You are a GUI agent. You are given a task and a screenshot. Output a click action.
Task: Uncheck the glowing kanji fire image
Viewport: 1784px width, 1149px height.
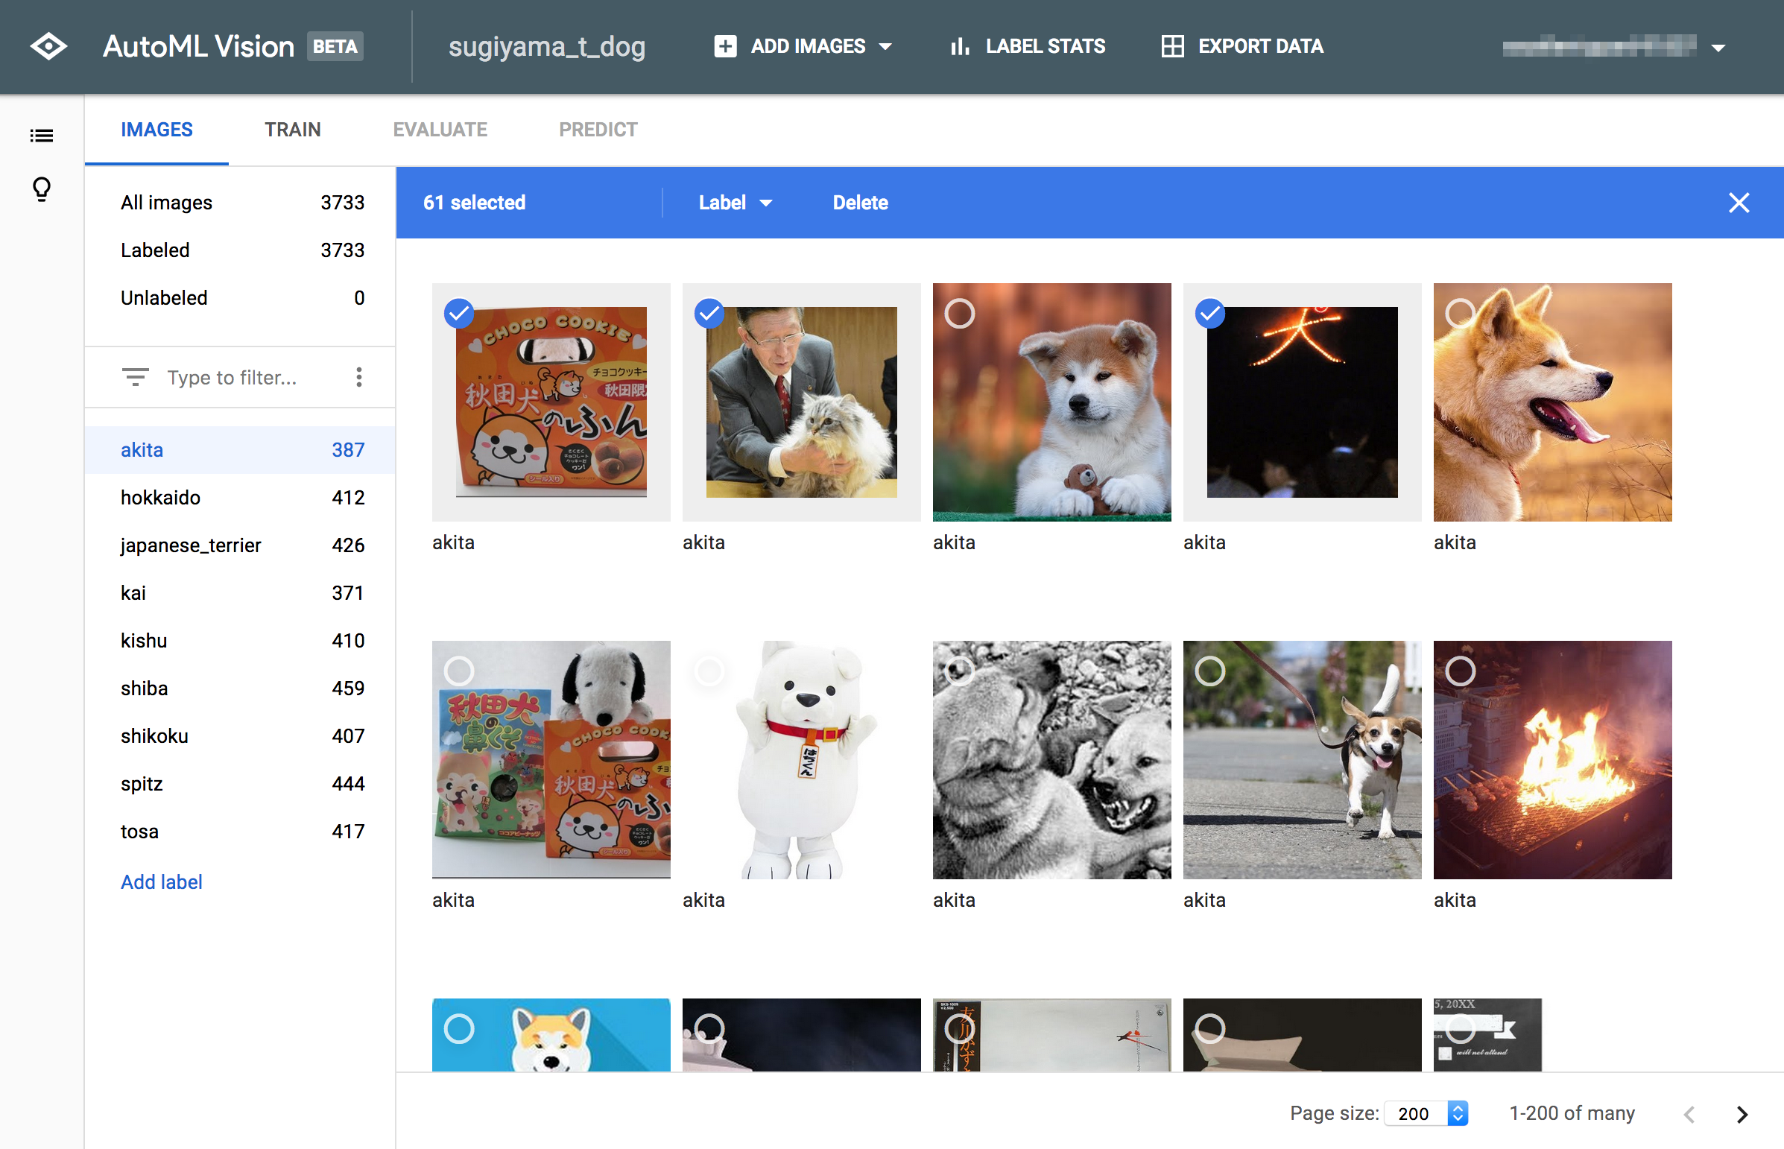pos(1209,314)
